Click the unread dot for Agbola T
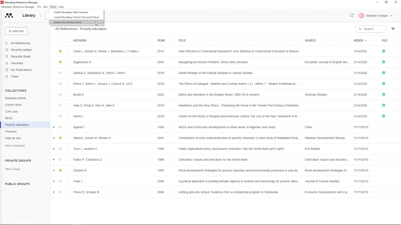 coord(54,127)
